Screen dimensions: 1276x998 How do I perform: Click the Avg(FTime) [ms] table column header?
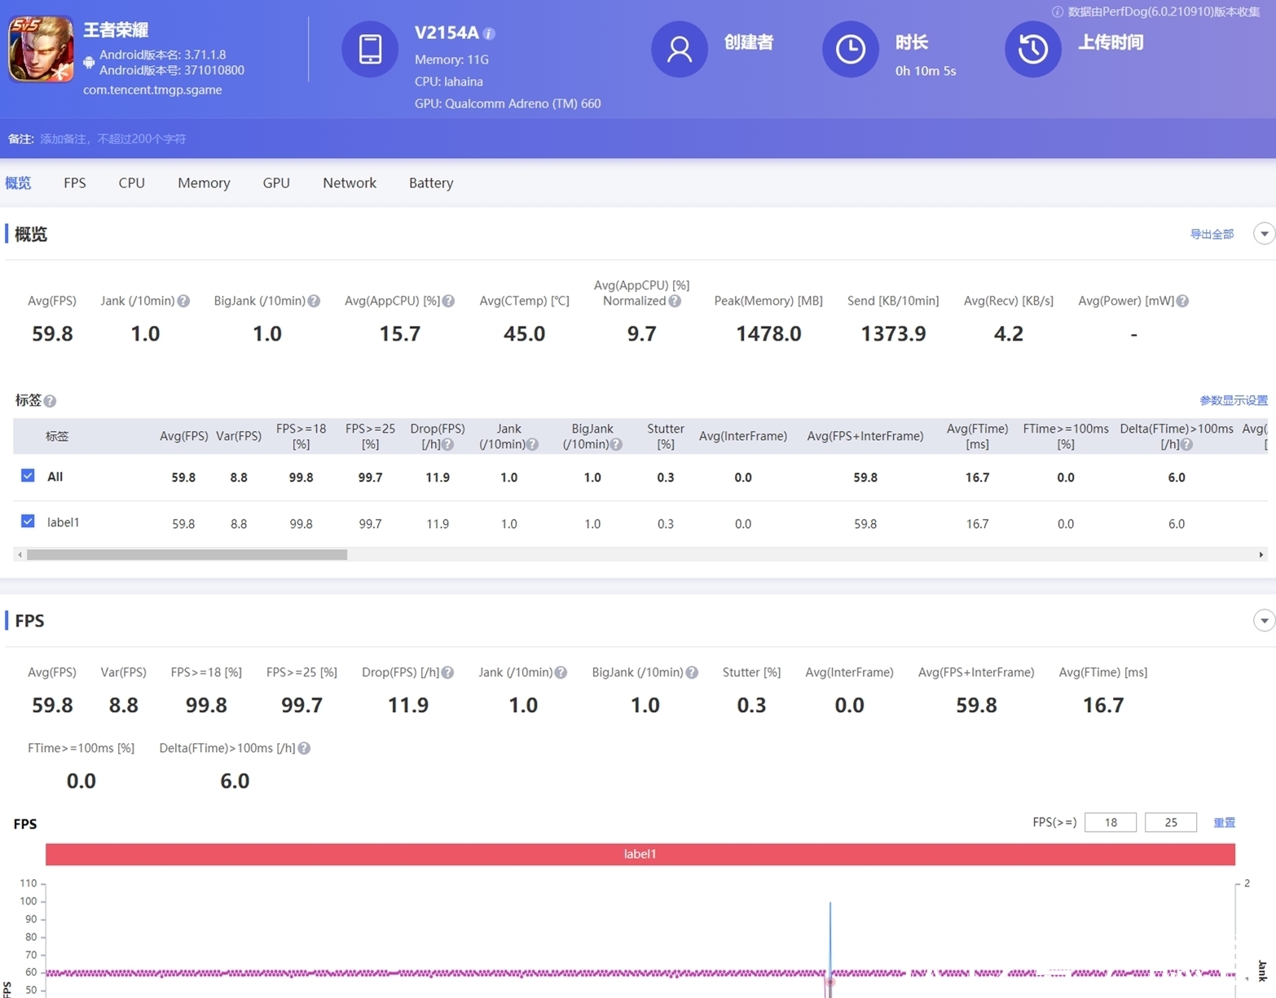point(977,436)
